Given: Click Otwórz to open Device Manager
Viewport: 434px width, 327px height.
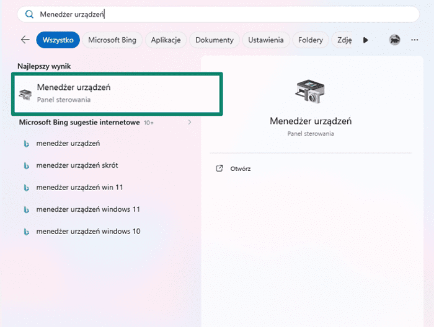Looking at the screenshot, I should coord(241,168).
